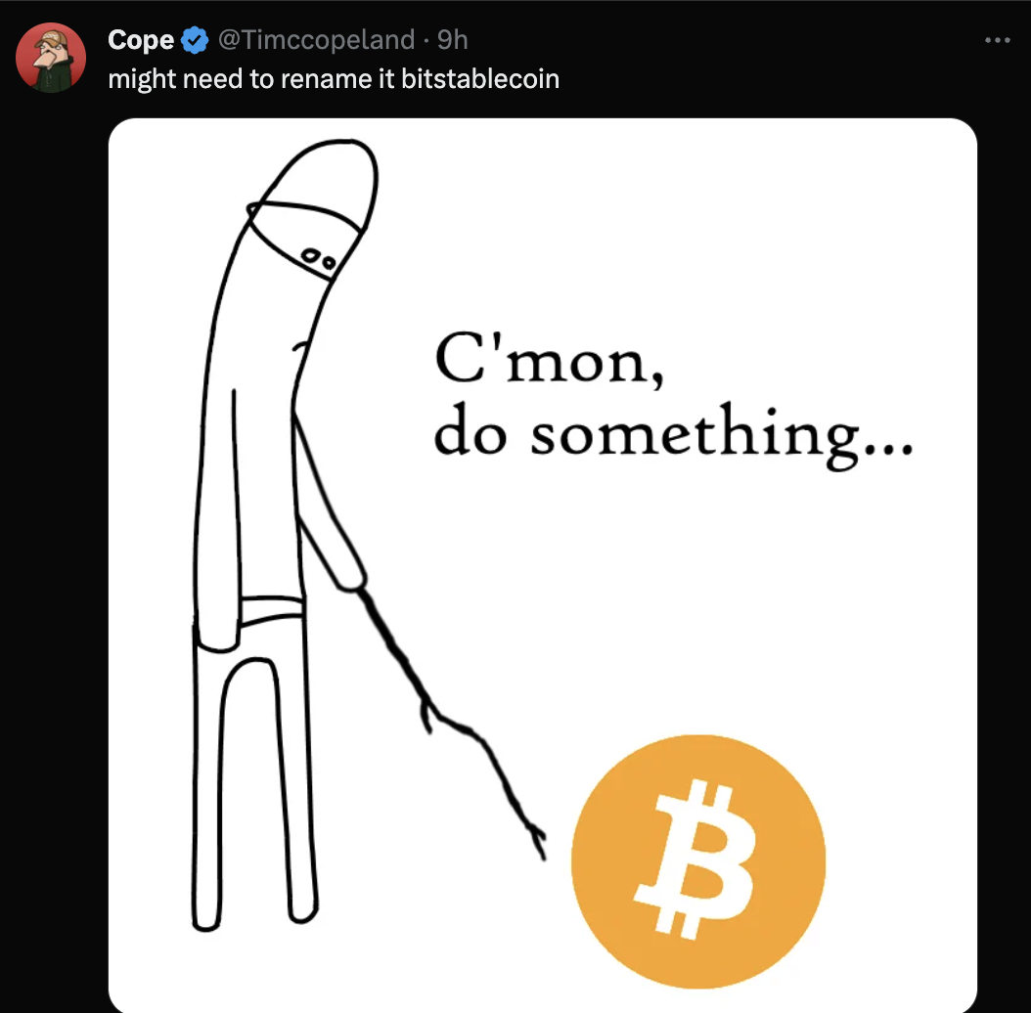
Task: Open Cope's profile avatar picture
Action: pos(50,57)
